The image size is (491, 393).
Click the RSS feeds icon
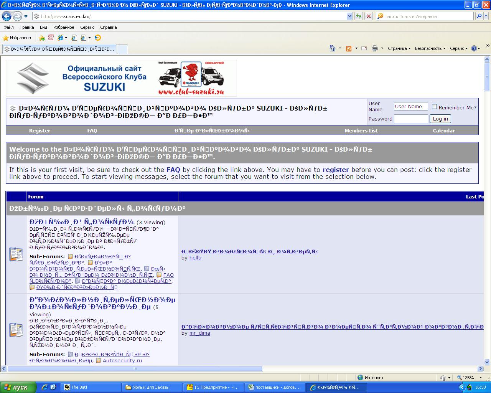[349, 48]
